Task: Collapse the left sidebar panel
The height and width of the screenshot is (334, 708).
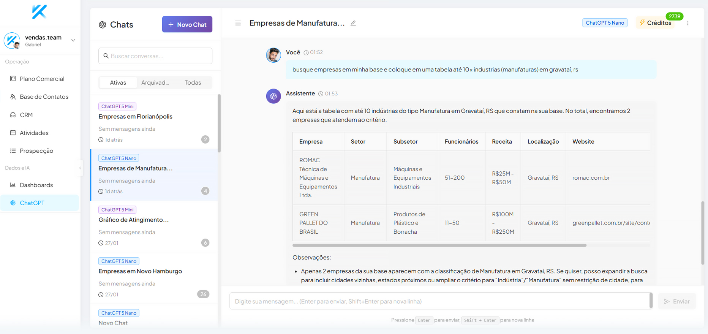Action: point(80,168)
